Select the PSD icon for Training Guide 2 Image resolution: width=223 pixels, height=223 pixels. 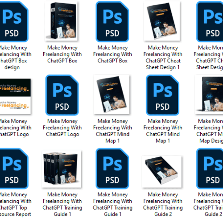[x=210, y=169]
